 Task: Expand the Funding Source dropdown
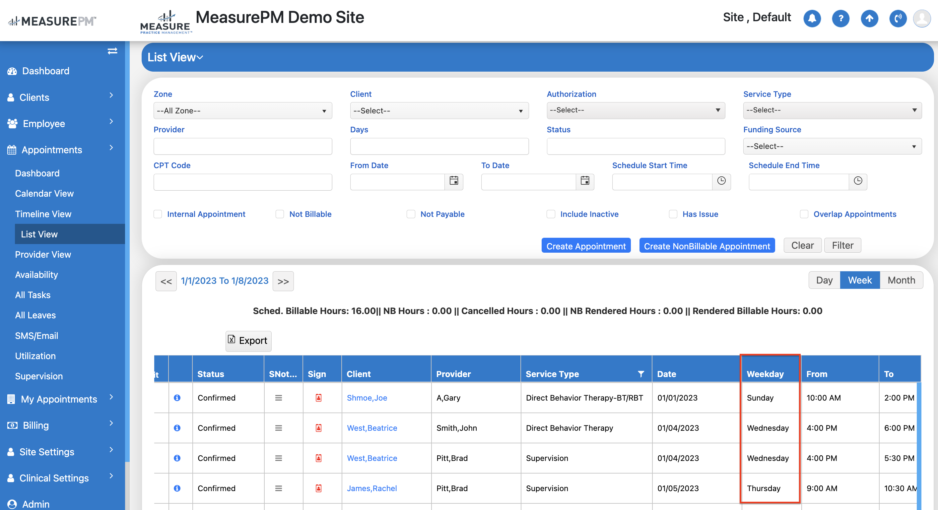[x=832, y=146]
